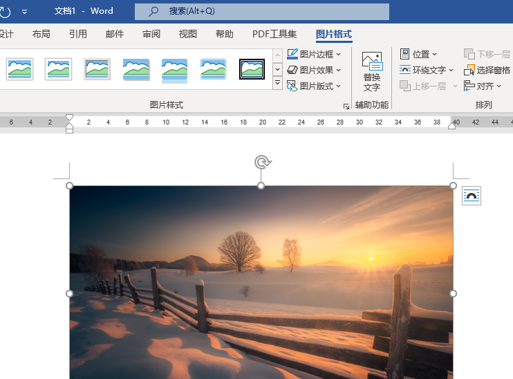Open 位置 position dropdown
Image resolution: width=513 pixels, height=379 pixels.
click(418, 54)
